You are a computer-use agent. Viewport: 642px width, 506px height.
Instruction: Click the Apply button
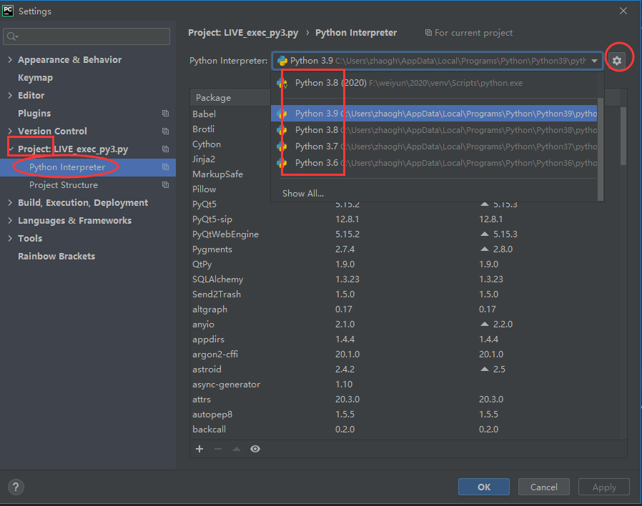point(604,487)
